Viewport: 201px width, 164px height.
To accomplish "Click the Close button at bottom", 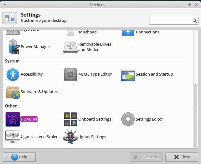I will coord(182,157).
